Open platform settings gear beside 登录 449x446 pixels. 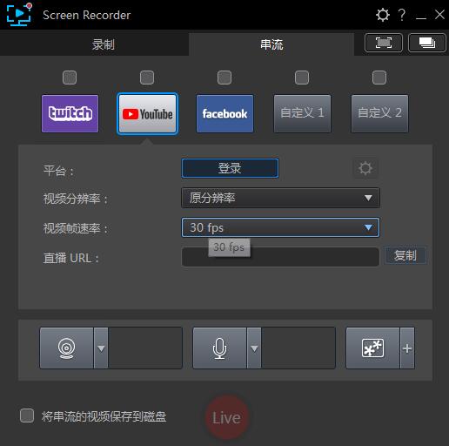(x=365, y=168)
